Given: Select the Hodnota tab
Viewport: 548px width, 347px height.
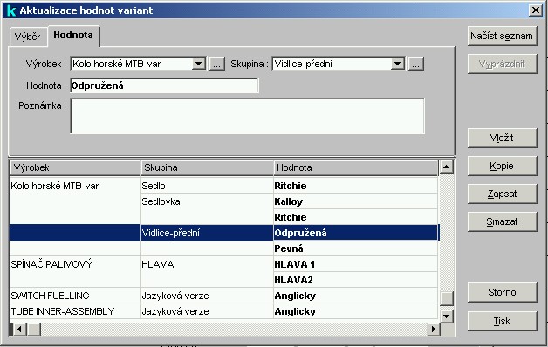Looking at the screenshot, I should (73, 35).
